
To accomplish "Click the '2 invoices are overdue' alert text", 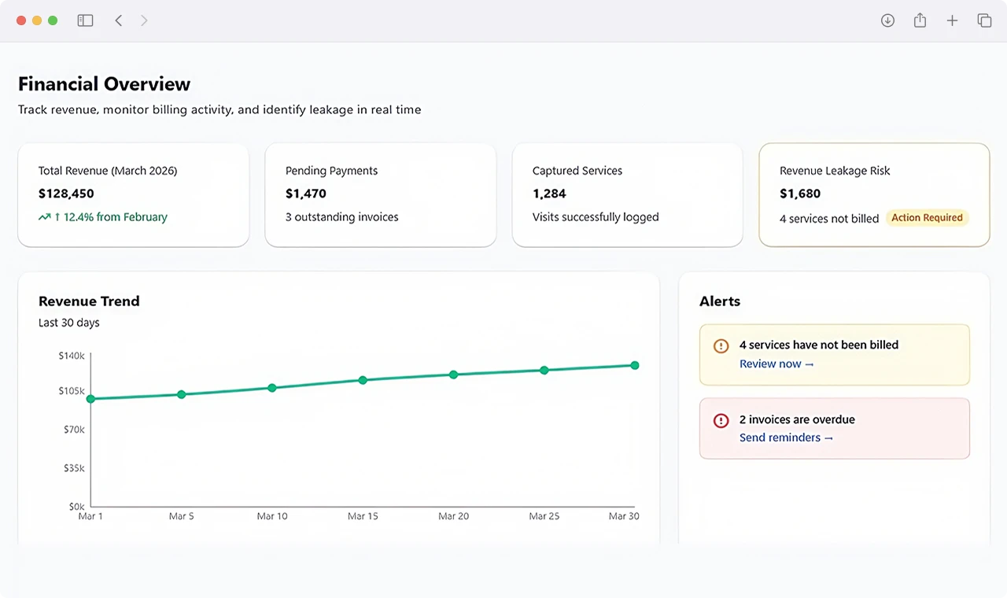I will pos(797,419).
